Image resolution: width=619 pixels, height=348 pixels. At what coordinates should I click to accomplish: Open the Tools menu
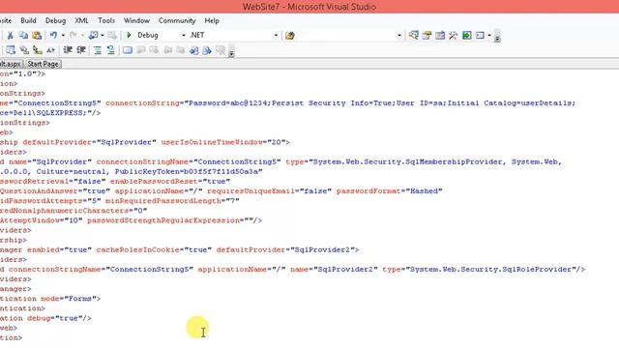tap(106, 20)
